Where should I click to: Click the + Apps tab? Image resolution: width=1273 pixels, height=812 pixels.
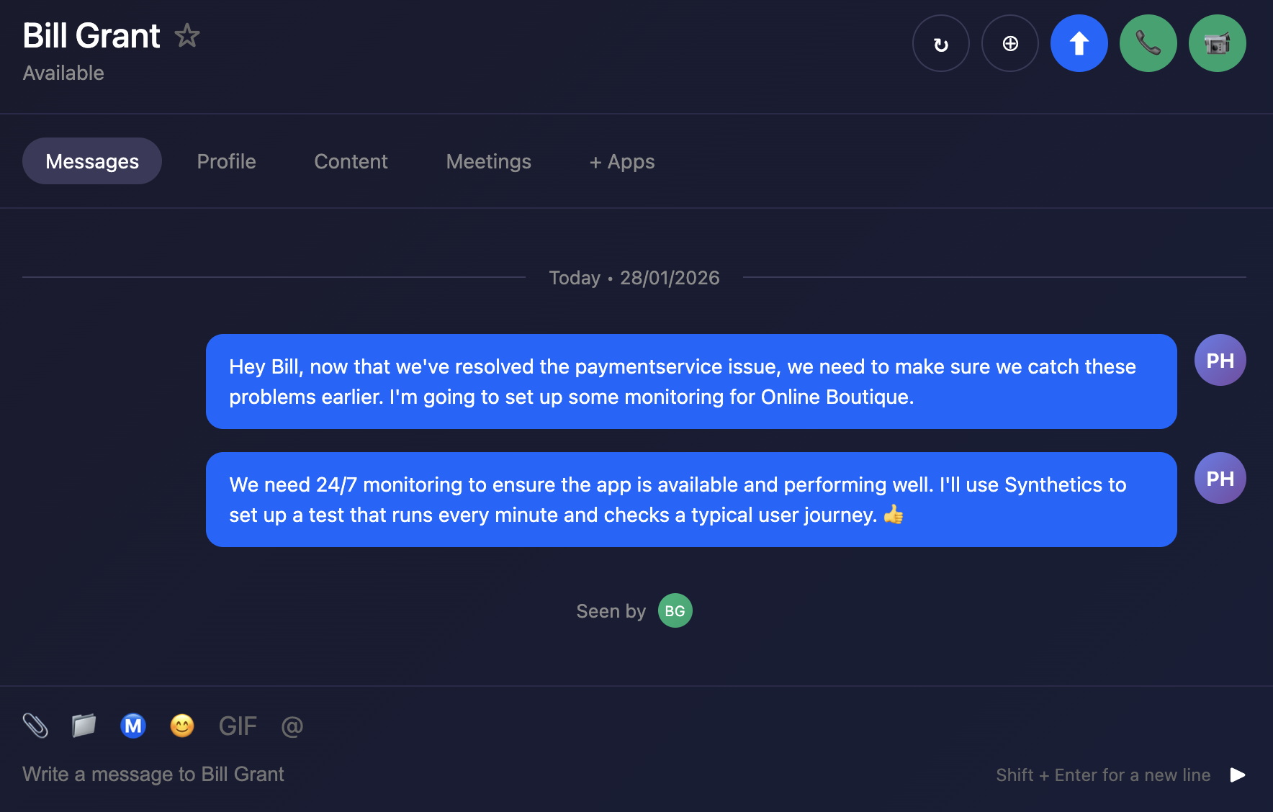coord(622,161)
